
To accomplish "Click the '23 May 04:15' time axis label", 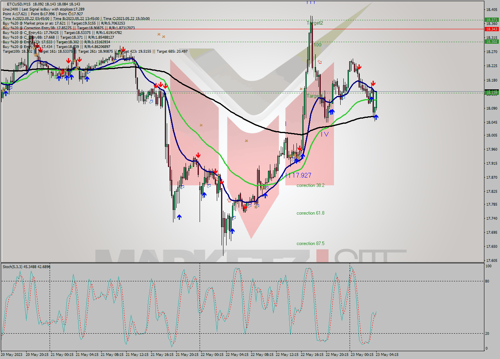I will (x=387, y=355).
